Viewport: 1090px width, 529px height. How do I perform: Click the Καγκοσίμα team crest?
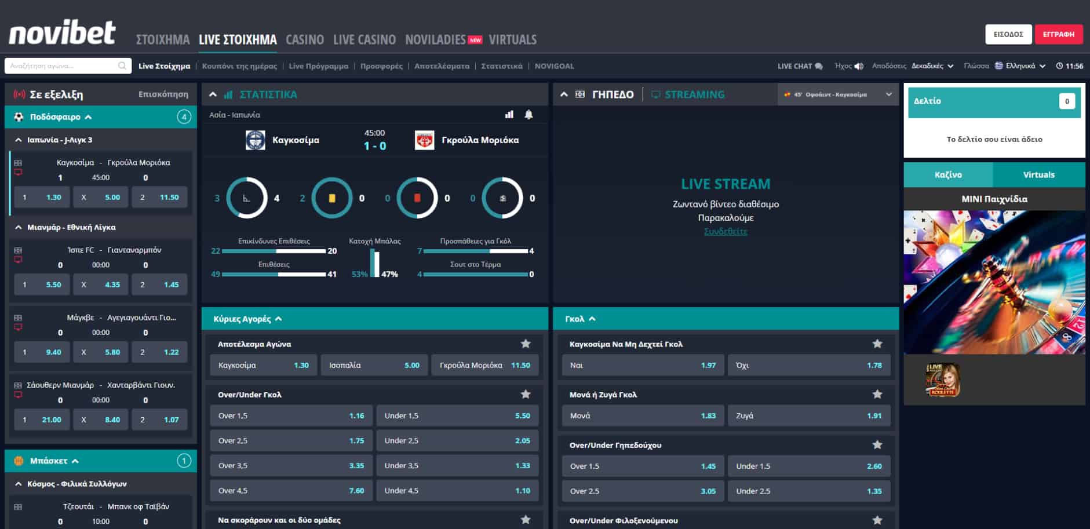256,140
